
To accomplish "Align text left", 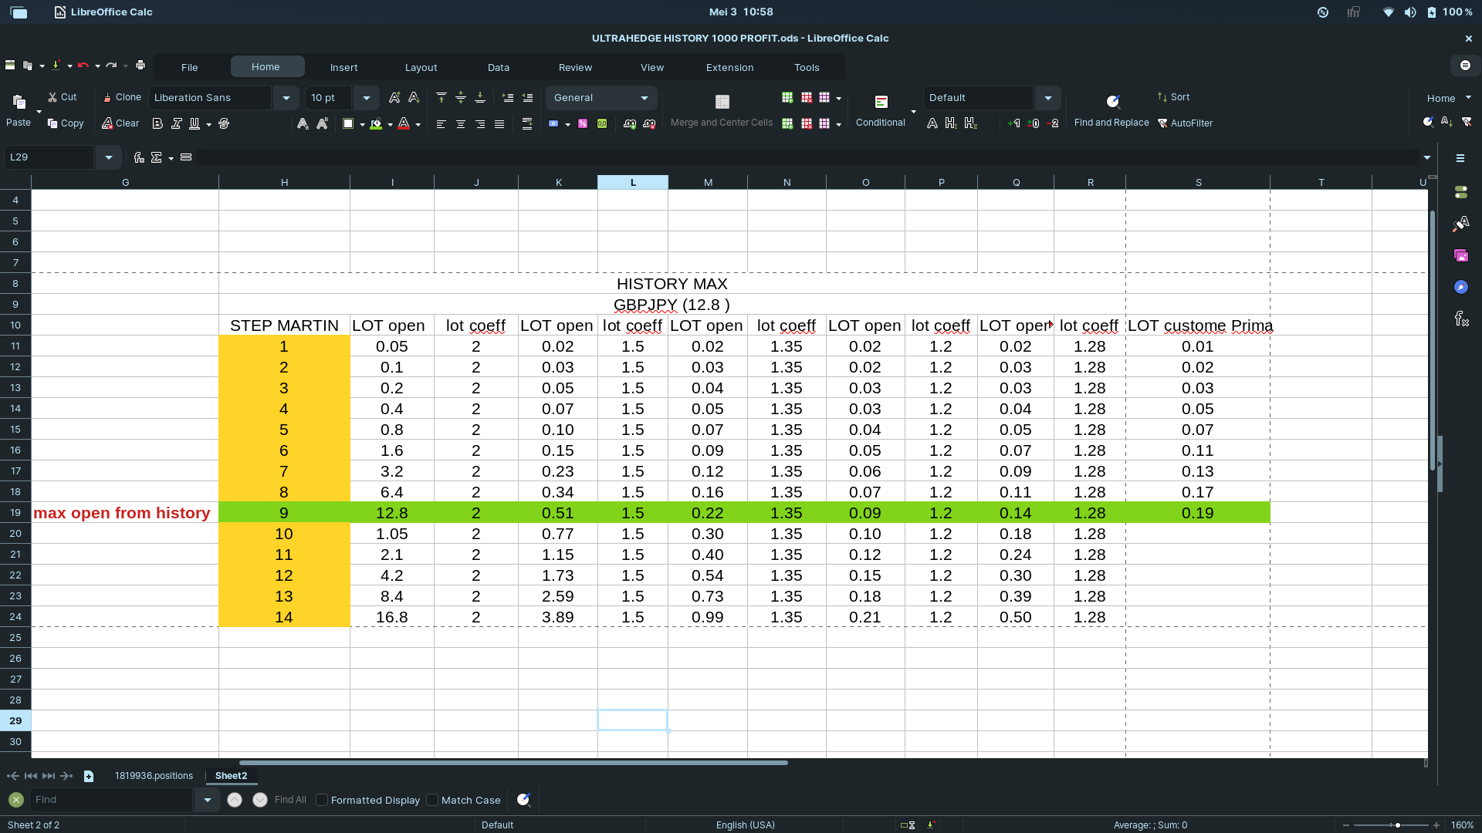I will [x=442, y=123].
